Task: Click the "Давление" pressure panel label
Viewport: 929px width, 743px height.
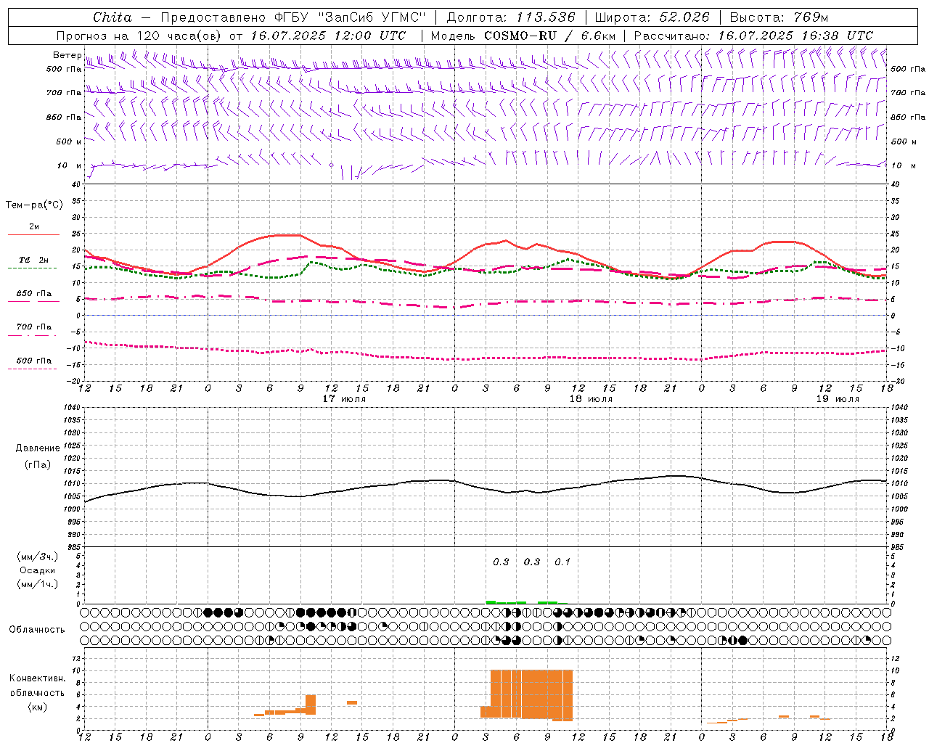Action: pyautogui.click(x=37, y=448)
